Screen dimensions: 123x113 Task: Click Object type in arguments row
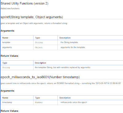coord(39,47)
